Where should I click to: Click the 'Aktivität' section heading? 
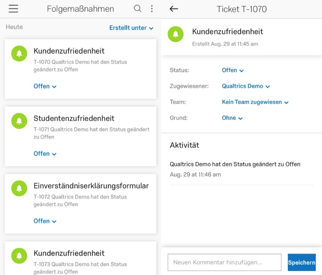[x=184, y=145]
